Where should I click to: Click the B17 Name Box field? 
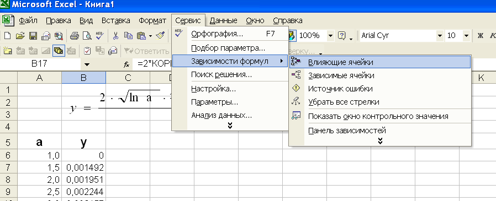point(40,64)
